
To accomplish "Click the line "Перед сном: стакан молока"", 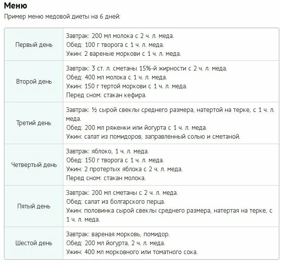I will 106,178.
